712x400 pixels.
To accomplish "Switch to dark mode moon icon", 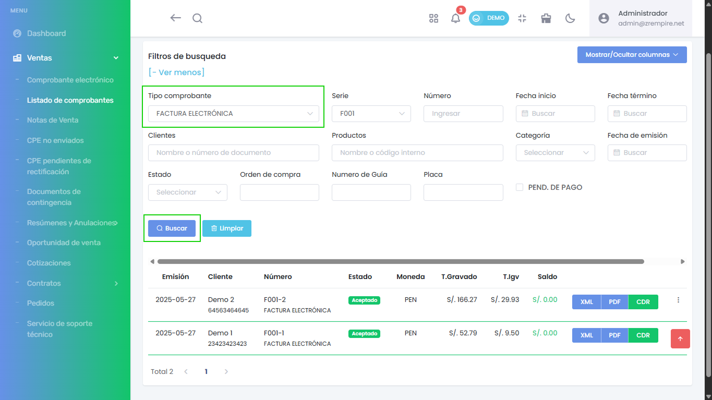I will (x=570, y=18).
